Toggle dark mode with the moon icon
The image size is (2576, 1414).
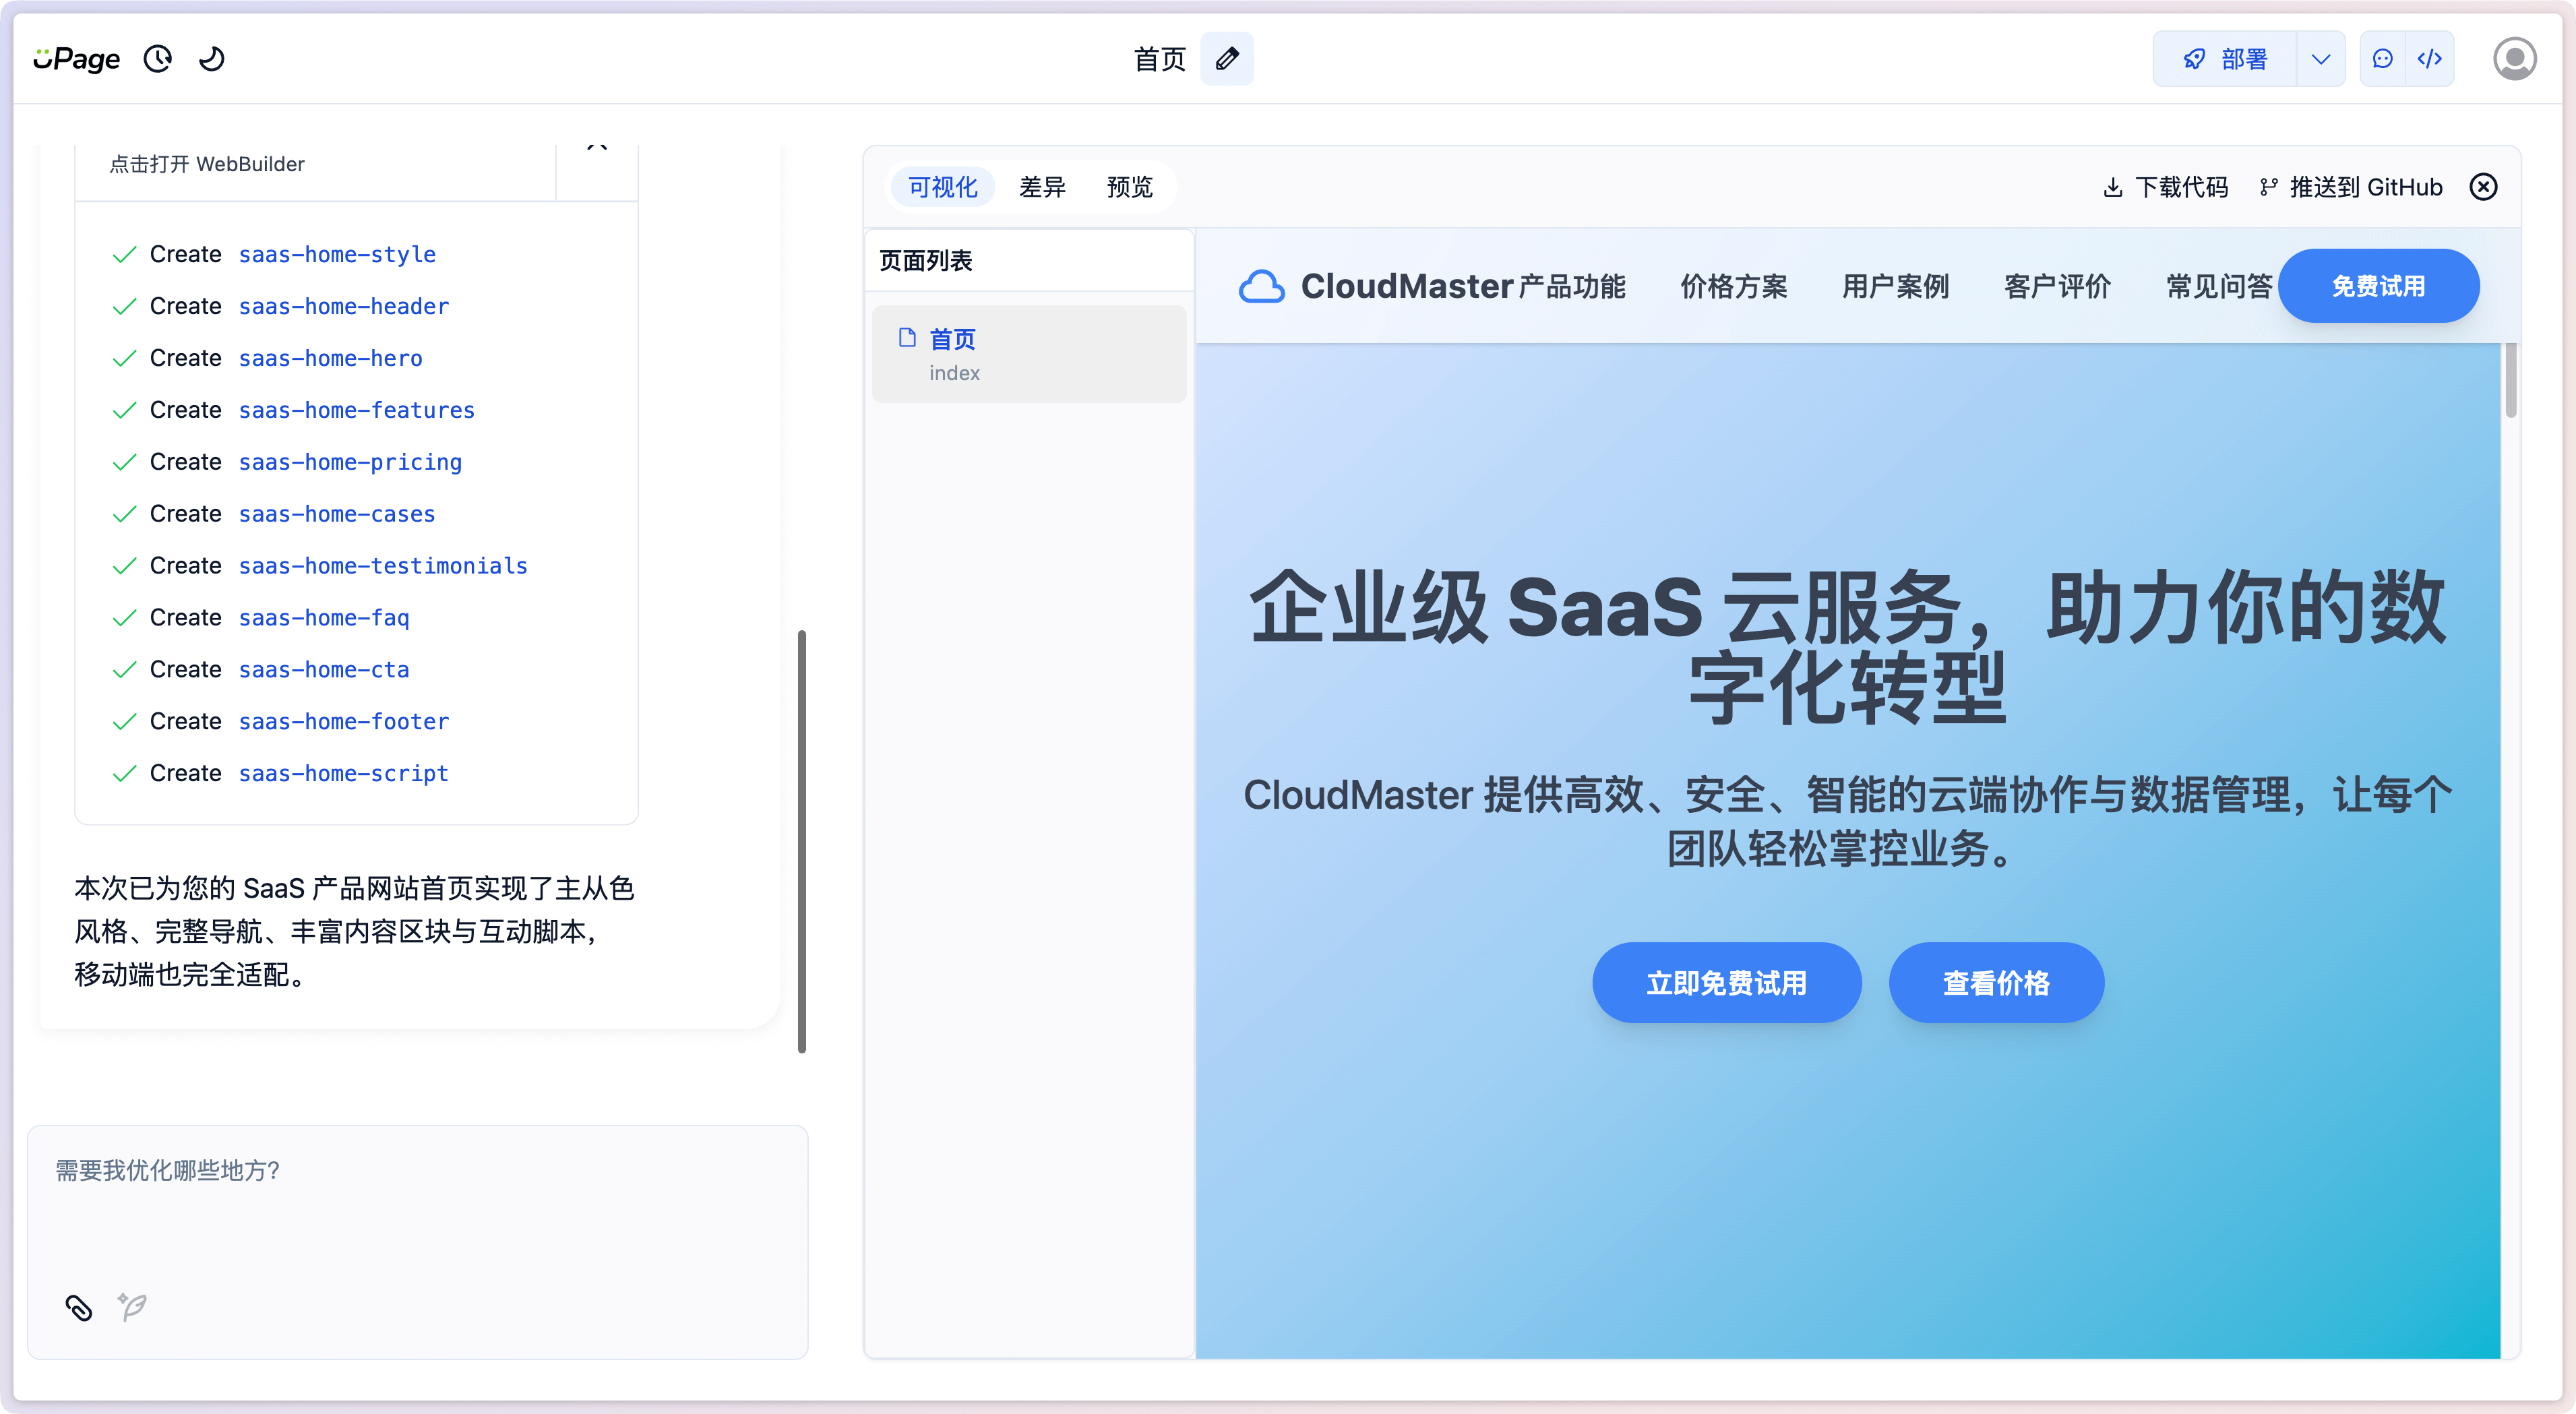click(211, 59)
